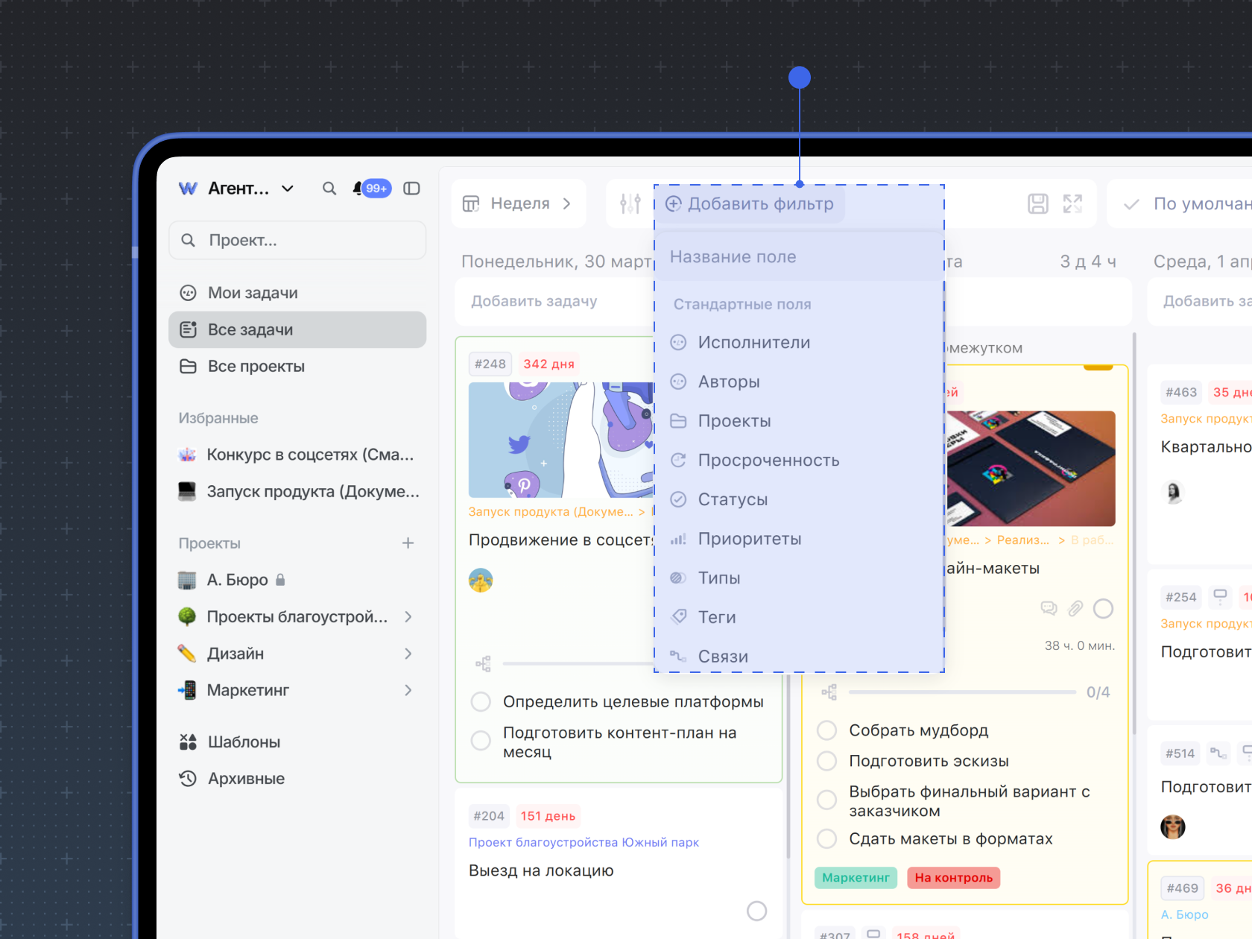The image size is (1252, 939).
Task: Click the save view floppy disk icon
Action: pos(1037,203)
